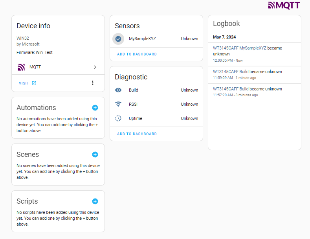This screenshot has height=239, width=310.
Task: Click the Build eye icon
Action: 118,90
